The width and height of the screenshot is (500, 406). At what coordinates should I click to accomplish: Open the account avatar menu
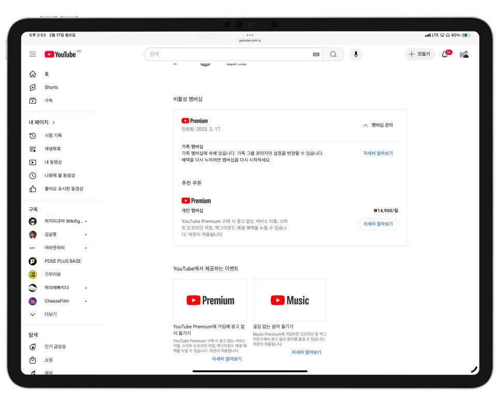click(x=464, y=54)
